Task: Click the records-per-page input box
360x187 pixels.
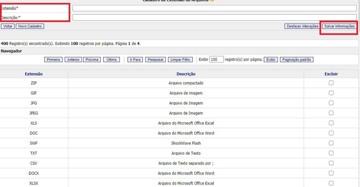Action: 216,60
